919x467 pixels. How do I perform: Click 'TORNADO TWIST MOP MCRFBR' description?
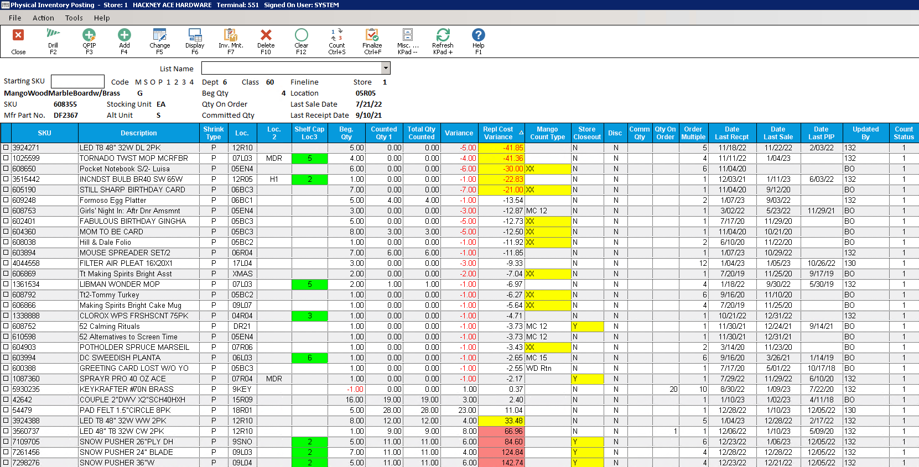point(134,158)
